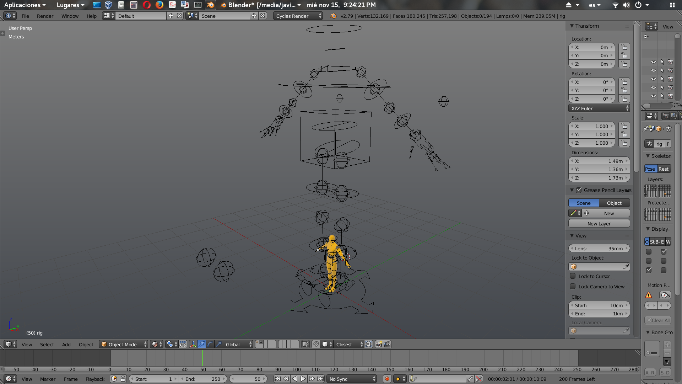
Task: Click the viewport shading sphere icon
Action: coord(157,344)
